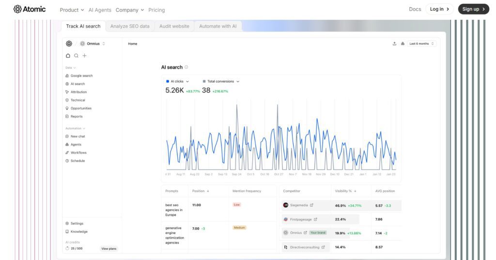
Task: Open the Last 6 months date range
Action: (x=422, y=44)
